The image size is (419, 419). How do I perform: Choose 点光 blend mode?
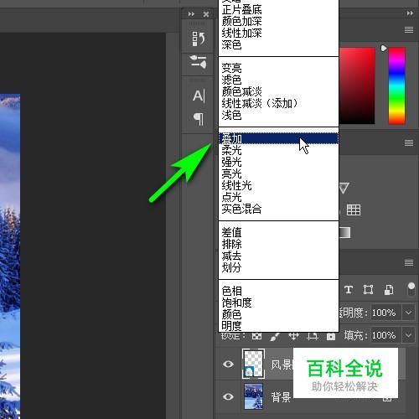[x=278, y=197]
